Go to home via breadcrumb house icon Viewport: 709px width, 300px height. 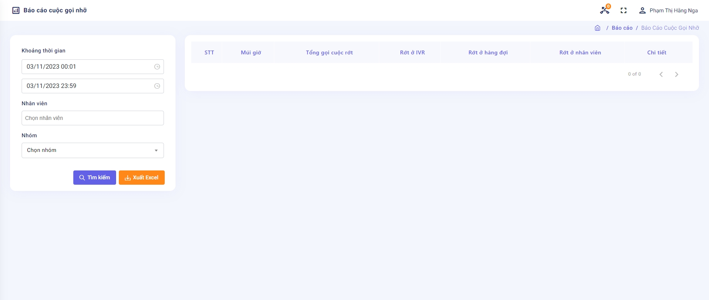pos(598,28)
